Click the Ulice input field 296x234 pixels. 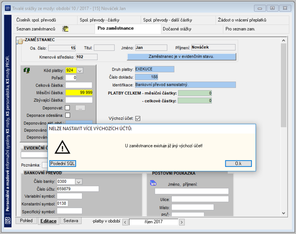tap(200, 199)
